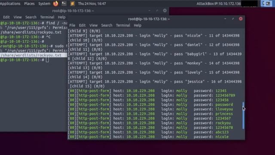
Task: Open the System menu
Action: 44,3
